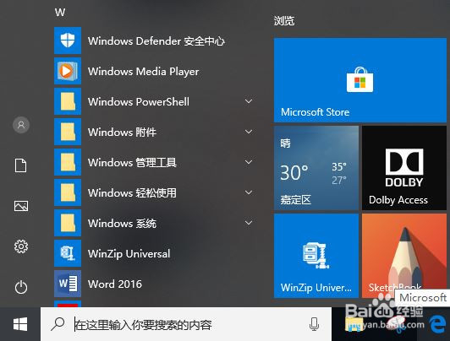The image size is (450, 341).
Task: Click the W letter group header
Action: [x=60, y=13]
